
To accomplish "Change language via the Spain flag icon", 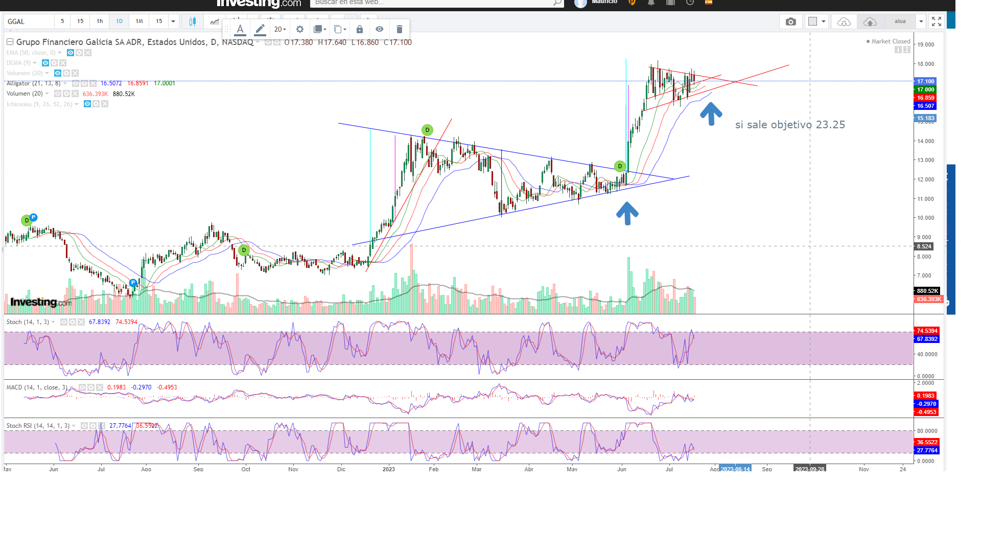I will coord(709,2).
